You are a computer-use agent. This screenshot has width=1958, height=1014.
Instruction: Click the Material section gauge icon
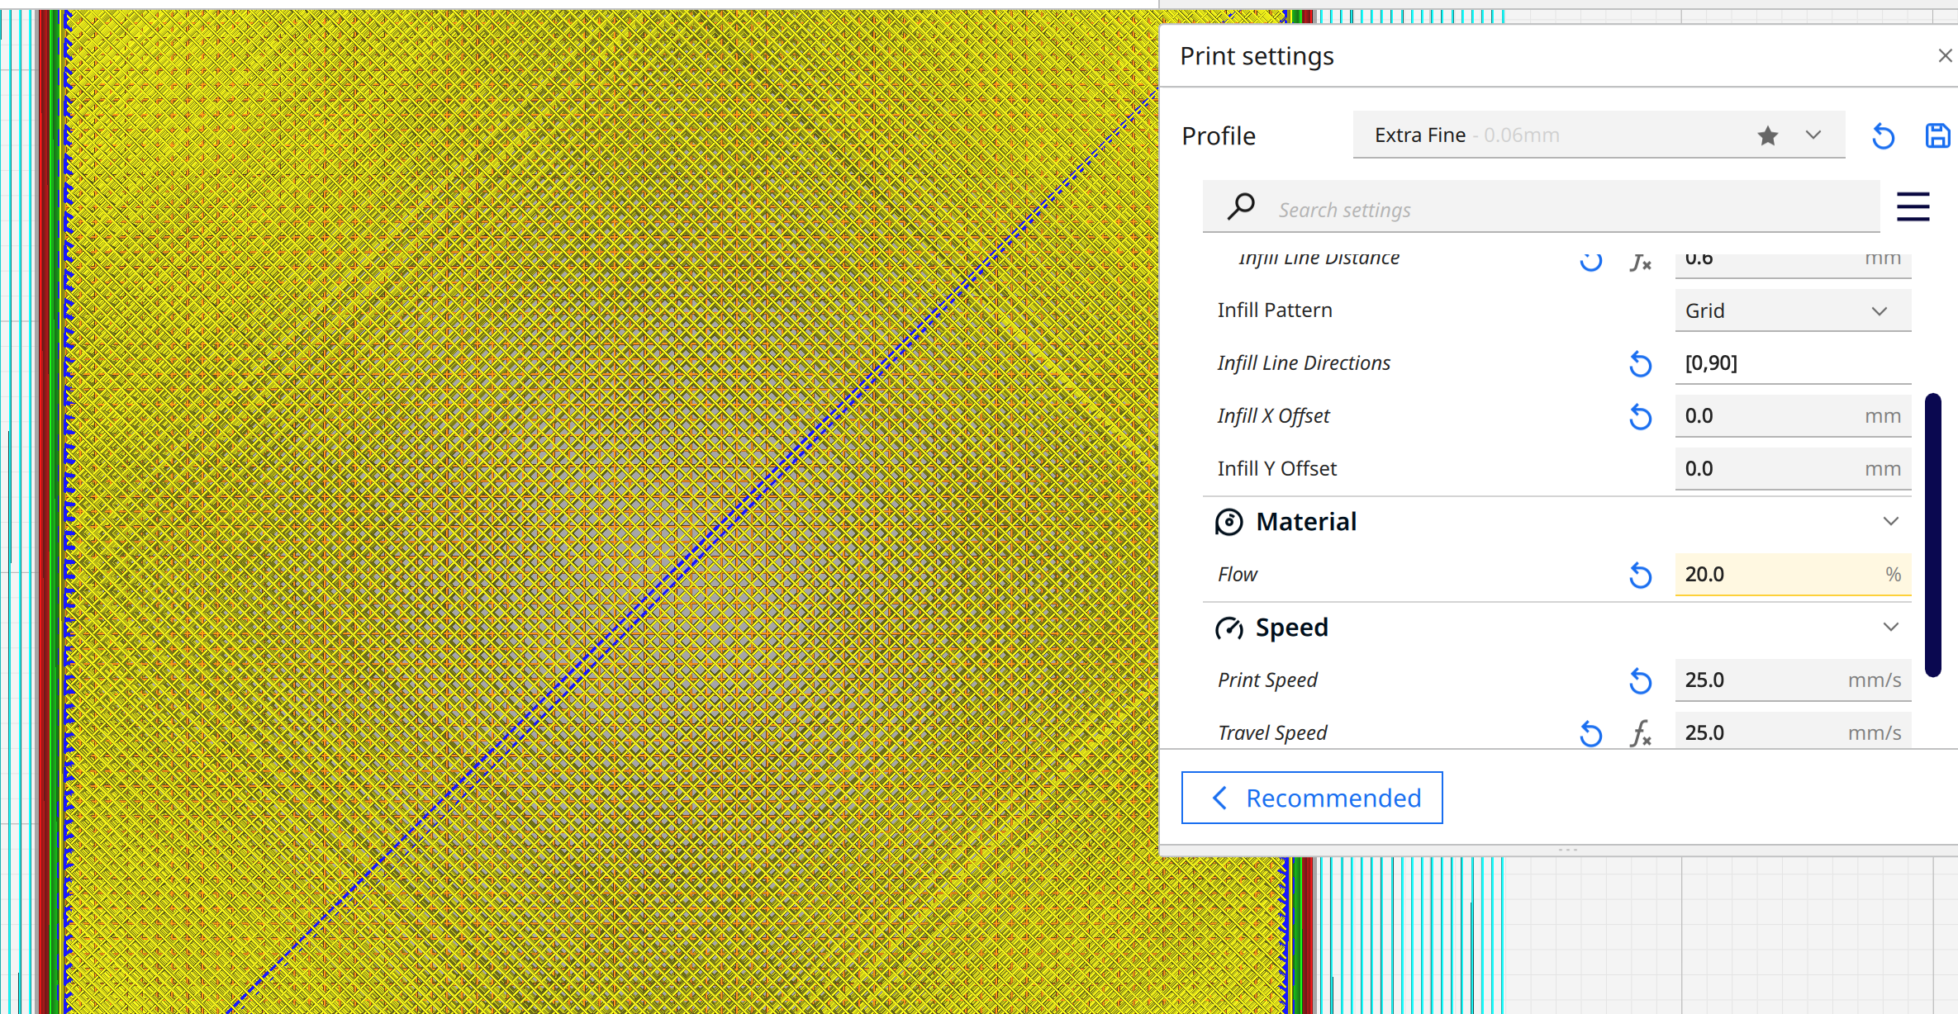[1229, 521]
